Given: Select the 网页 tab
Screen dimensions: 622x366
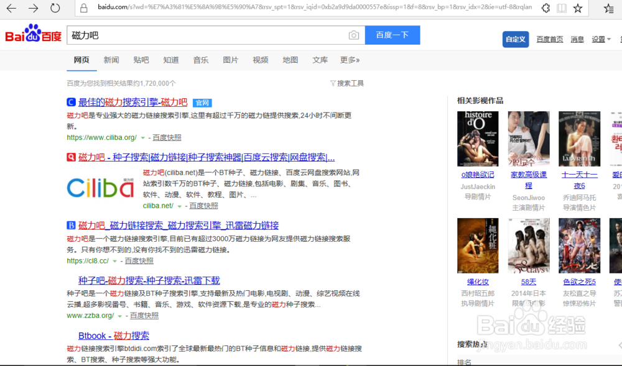Looking at the screenshot, I should pos(81,60).
